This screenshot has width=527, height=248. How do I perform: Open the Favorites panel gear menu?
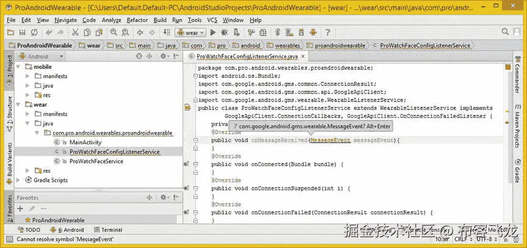[x=164, y=197]
